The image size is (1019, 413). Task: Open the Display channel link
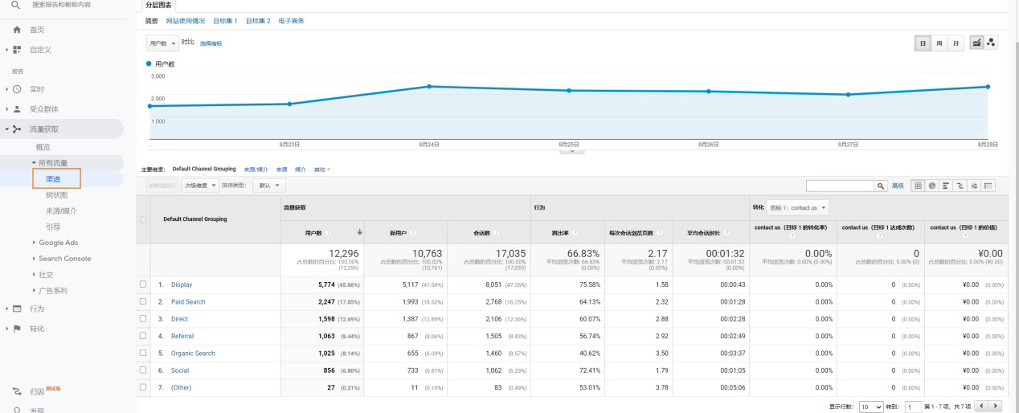pos(182,284)
